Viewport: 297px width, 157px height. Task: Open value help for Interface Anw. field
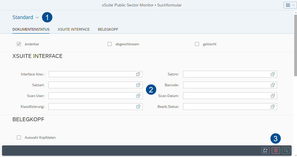pyautogui.click(x=138, y=74)
